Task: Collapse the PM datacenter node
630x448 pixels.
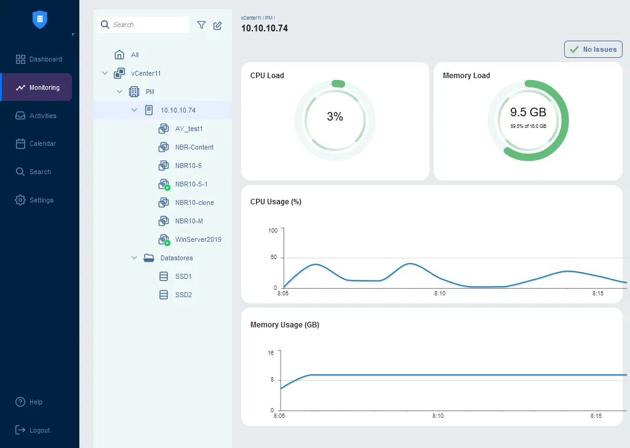Action: coord(119,92)
